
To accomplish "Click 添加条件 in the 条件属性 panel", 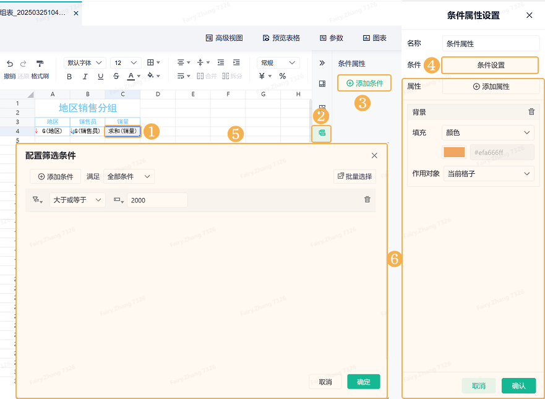I will [x=364, y=84].
